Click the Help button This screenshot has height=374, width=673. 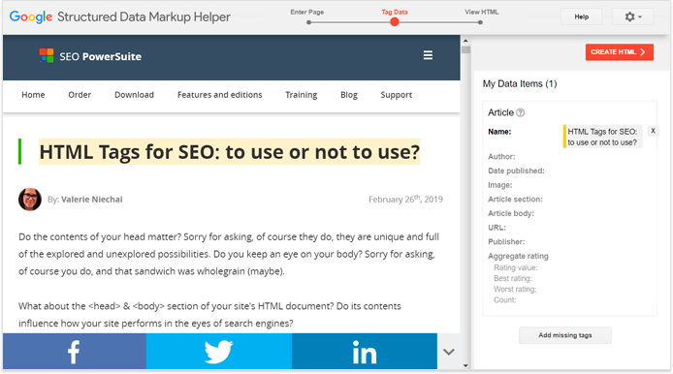click(581, 16)
